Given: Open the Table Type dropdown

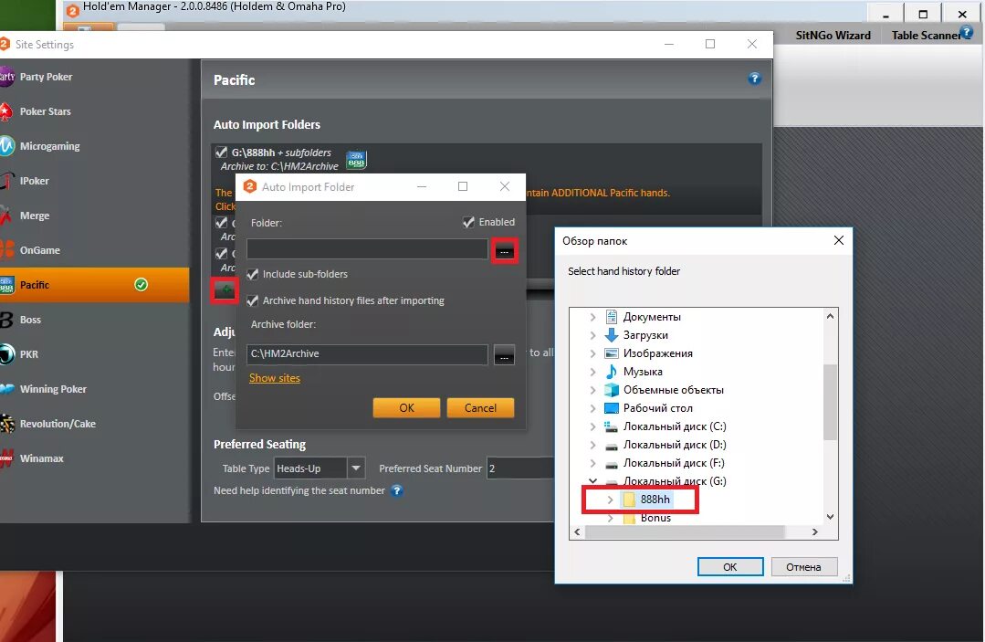Looking at the screenshot, I should click(355, 468).
